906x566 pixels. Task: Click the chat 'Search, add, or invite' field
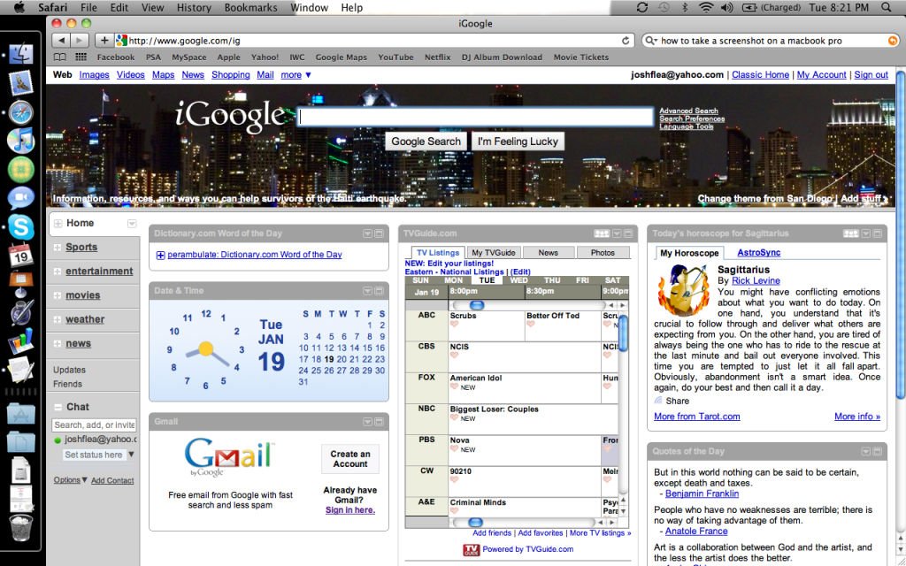pyautogui.click(x=95, y=424)
